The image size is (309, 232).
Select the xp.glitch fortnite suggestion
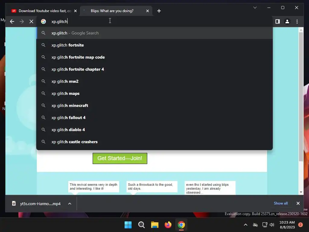154,45
